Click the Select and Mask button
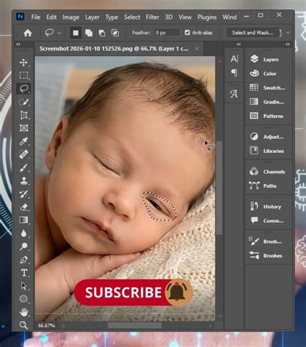The image size is (306, 347). (x=253, y=33)
